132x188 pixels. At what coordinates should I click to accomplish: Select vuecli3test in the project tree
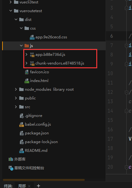tap(29, 2)
